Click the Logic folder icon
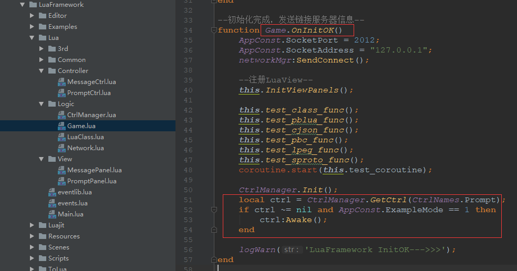Screen dimensions: 517x271 click(x=52, y=104)
